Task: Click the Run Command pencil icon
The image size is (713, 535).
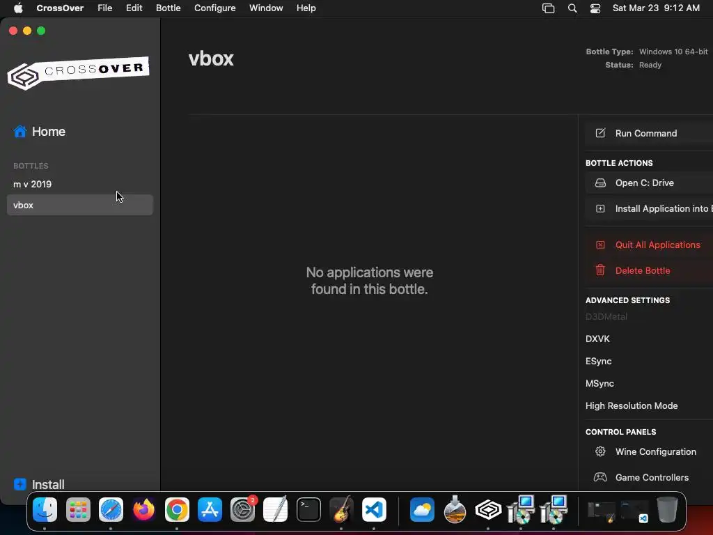Action: (x=600, y=133)
